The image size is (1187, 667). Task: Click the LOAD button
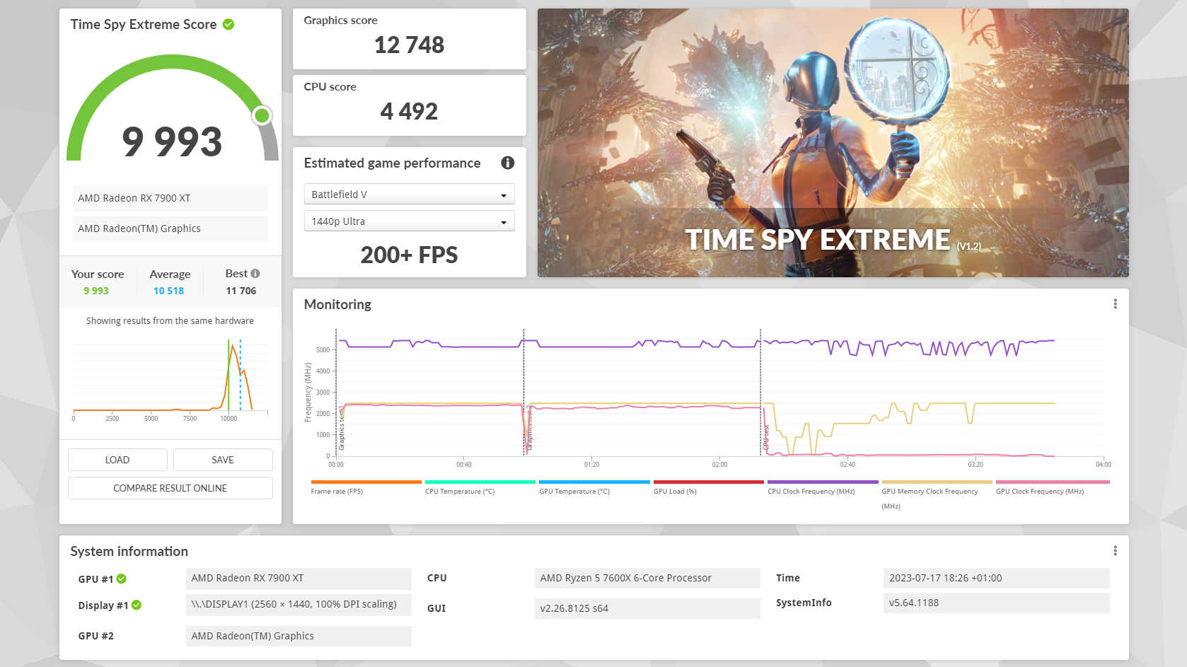click(117, 459)
